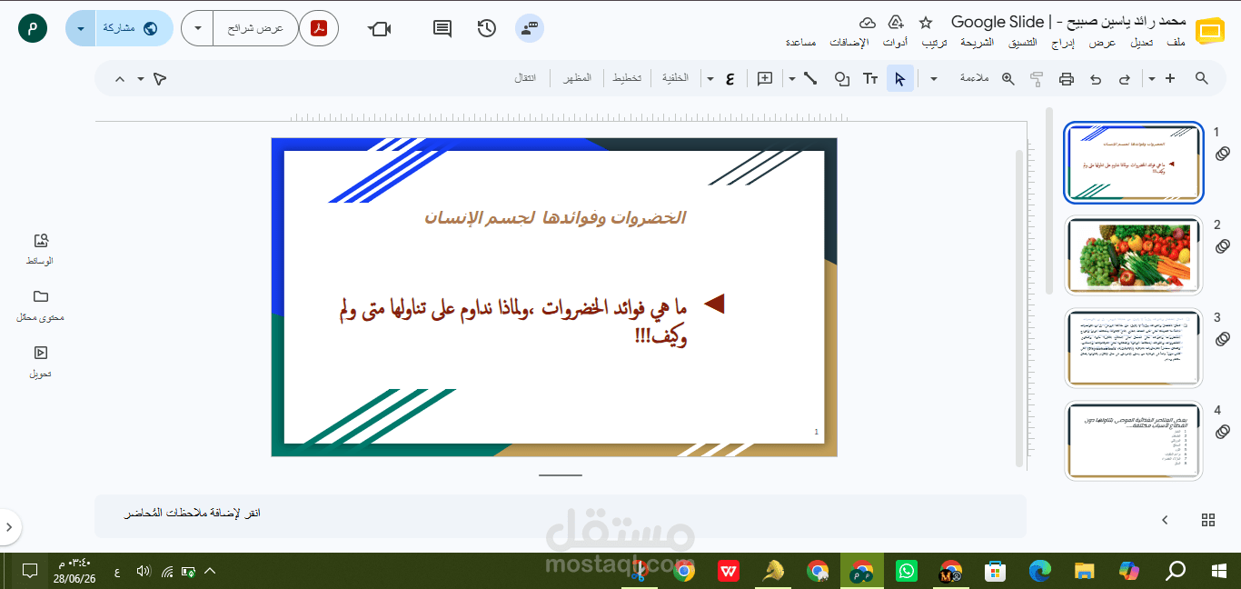
Task: Collapse the filmstrip with chevron arrow
Action: tap(1165, 520)
